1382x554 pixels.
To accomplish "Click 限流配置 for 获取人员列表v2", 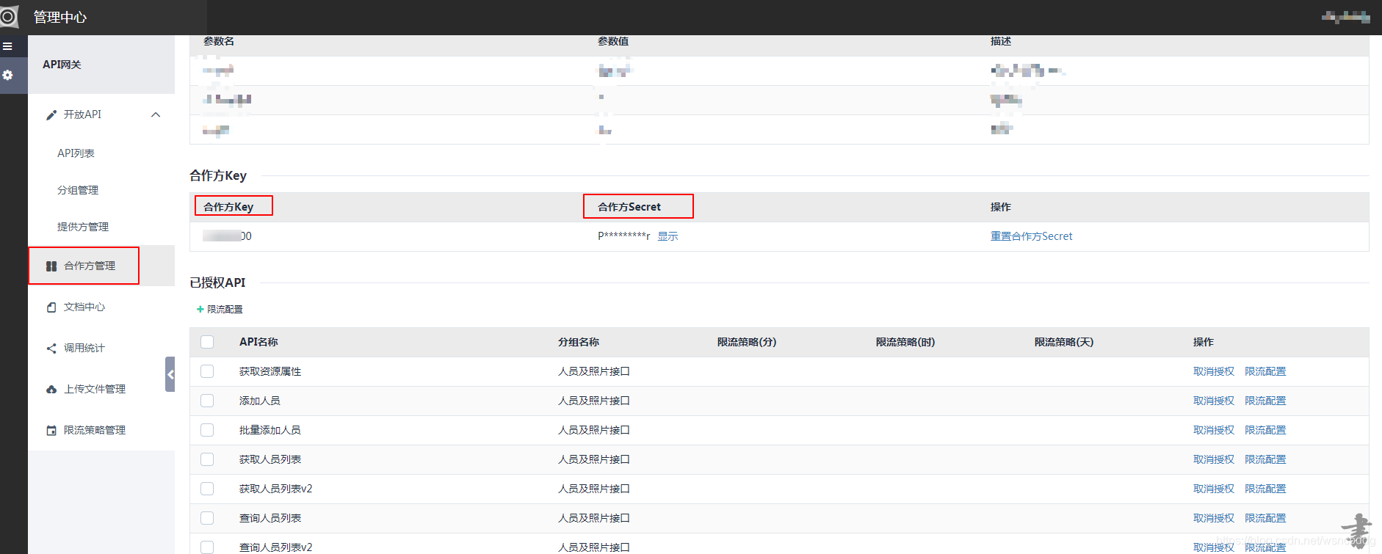I will (1265, 489).
